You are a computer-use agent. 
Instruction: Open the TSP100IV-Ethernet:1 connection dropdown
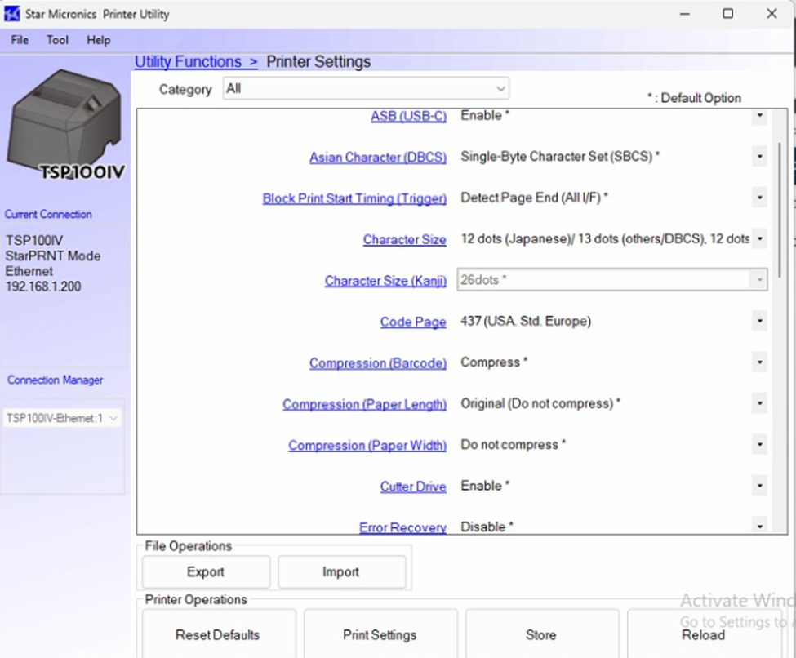coord(62,418)
